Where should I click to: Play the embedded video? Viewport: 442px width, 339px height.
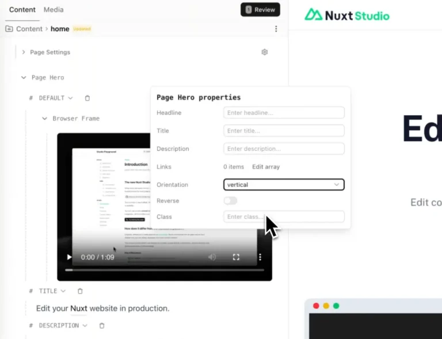69,257
